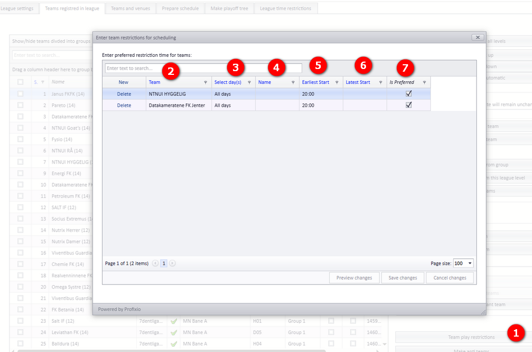This screenshot has height=352, width=532.
Task: Open the Team column filter icon
Action: click(205, 82)
